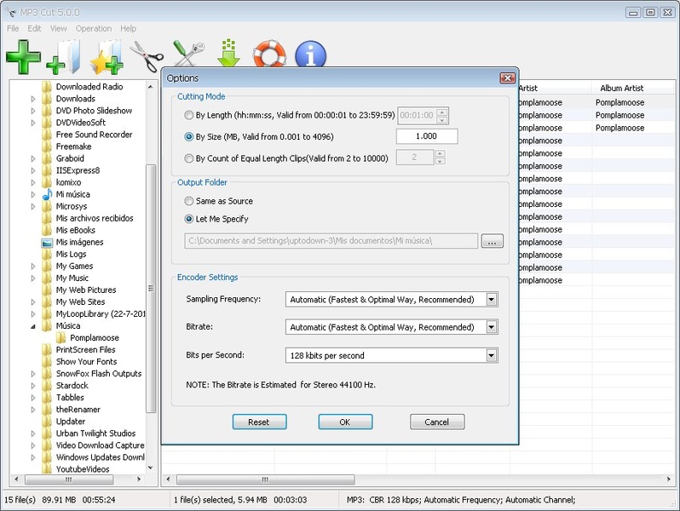Select the Mis eBooks folder
This screenshot has height=511, width=680.
pos(76,230)
